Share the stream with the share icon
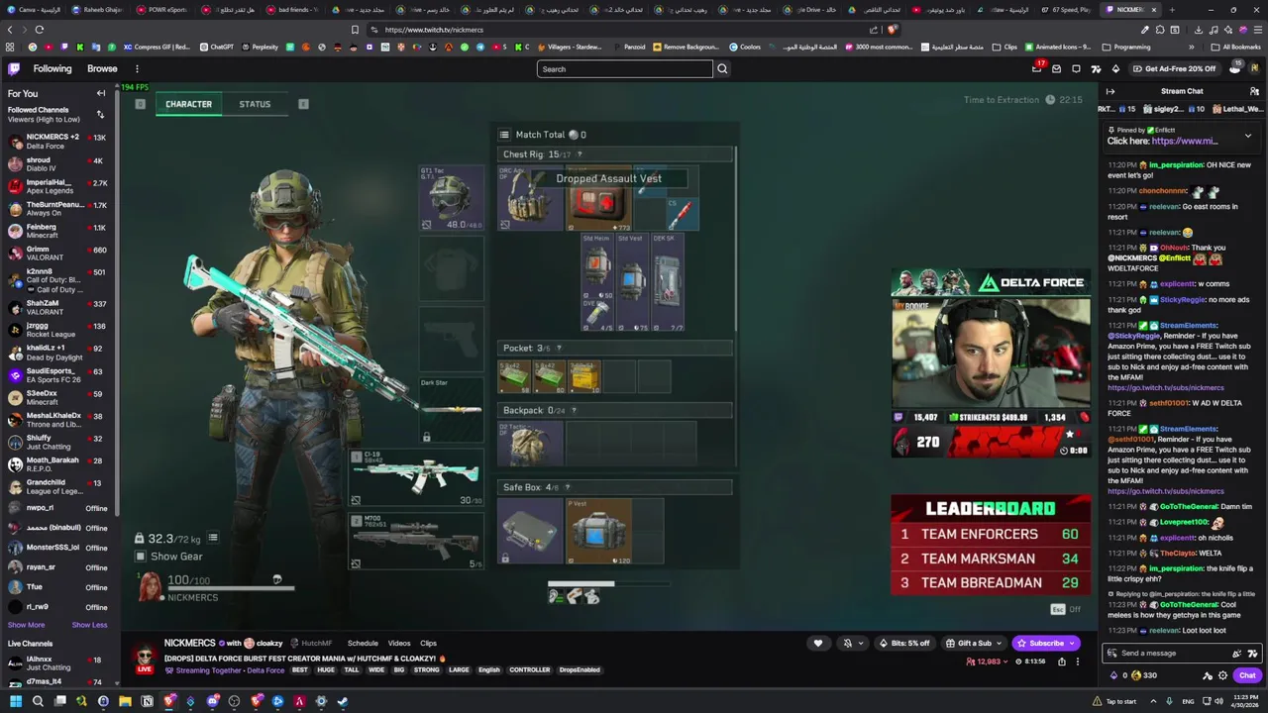 (1062, 662)
